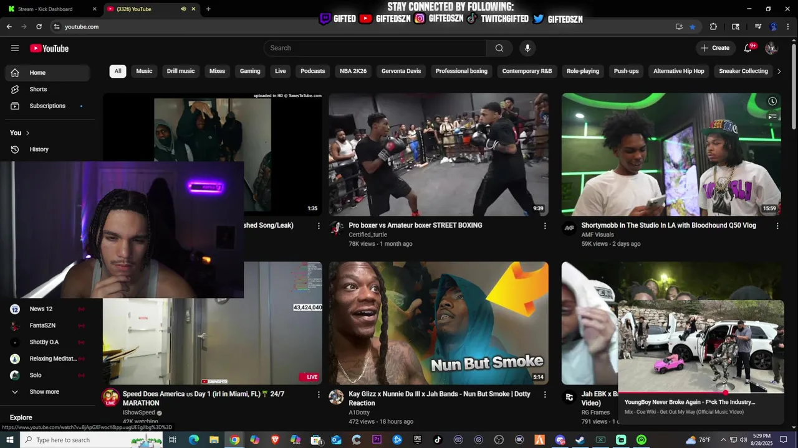Bookmark this page with the star icon

(x=692, y=27)
